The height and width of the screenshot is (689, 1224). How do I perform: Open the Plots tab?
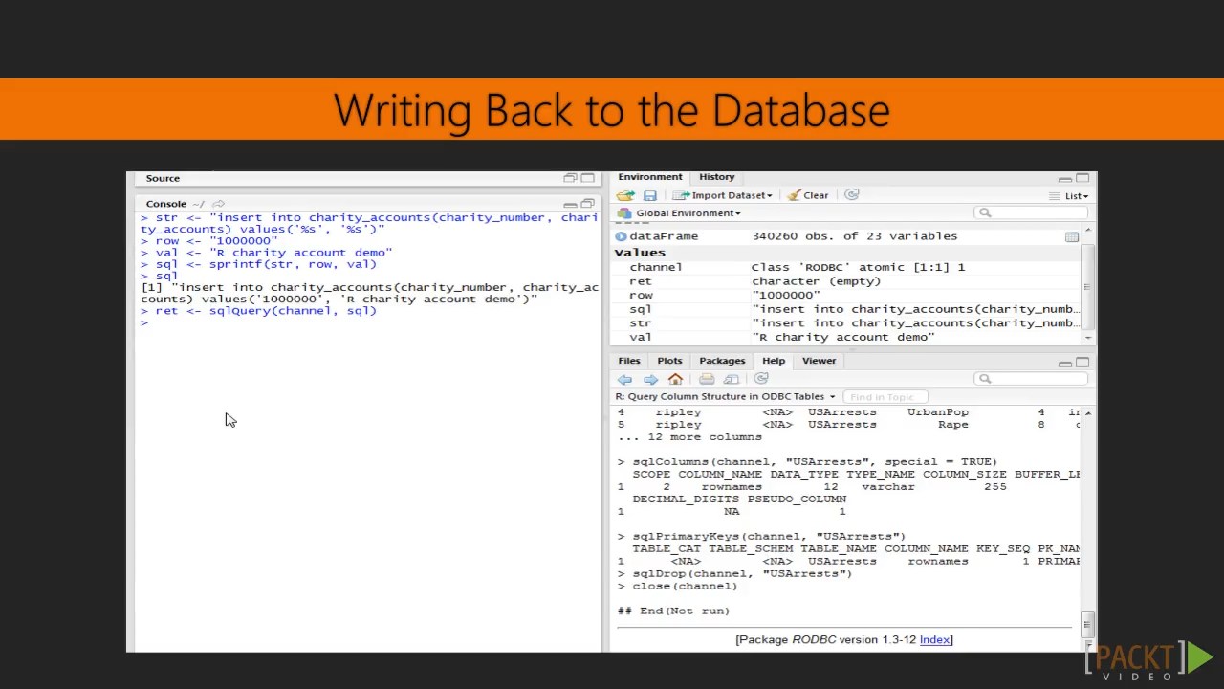click(669, 361)
